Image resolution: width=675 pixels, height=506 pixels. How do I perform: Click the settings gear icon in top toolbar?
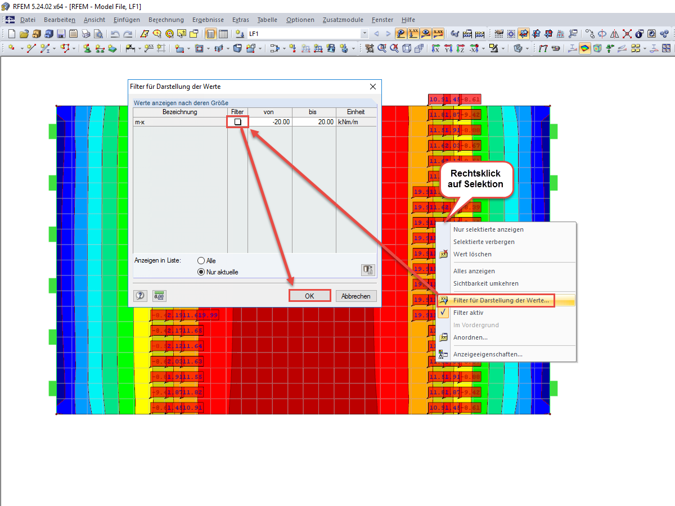click(651, 34)
